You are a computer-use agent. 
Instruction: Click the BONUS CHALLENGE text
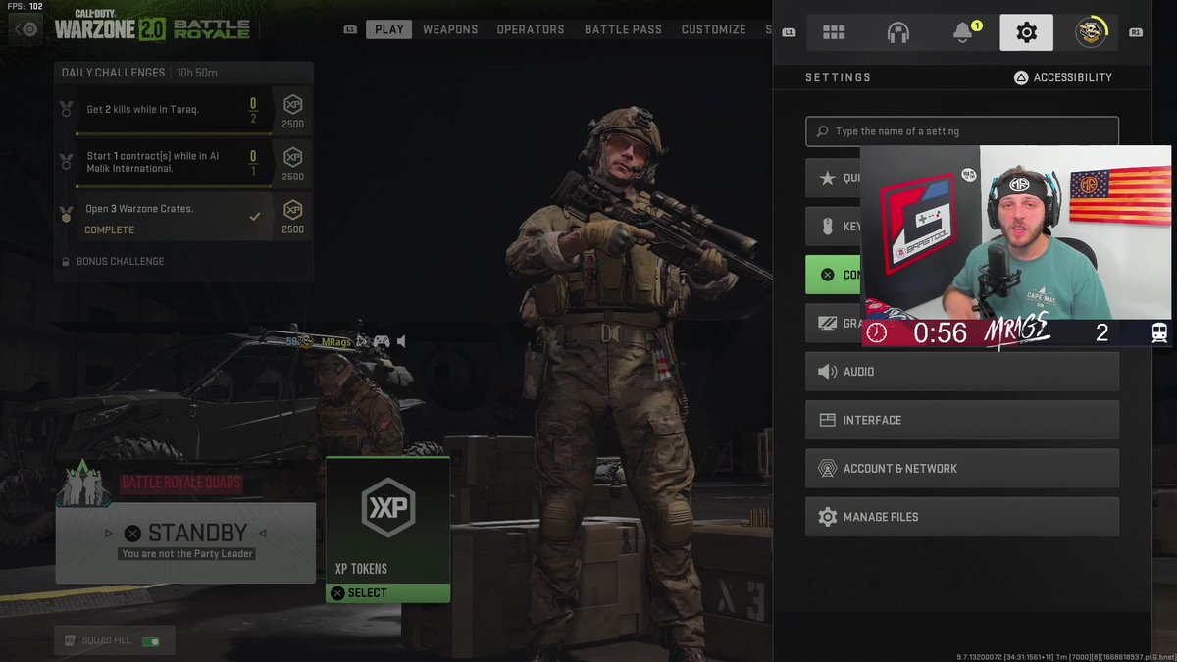tap(120, 262)
